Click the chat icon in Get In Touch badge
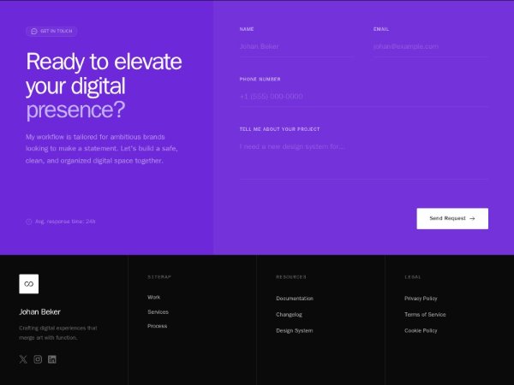Screen dimensions: 514x385 34,31
